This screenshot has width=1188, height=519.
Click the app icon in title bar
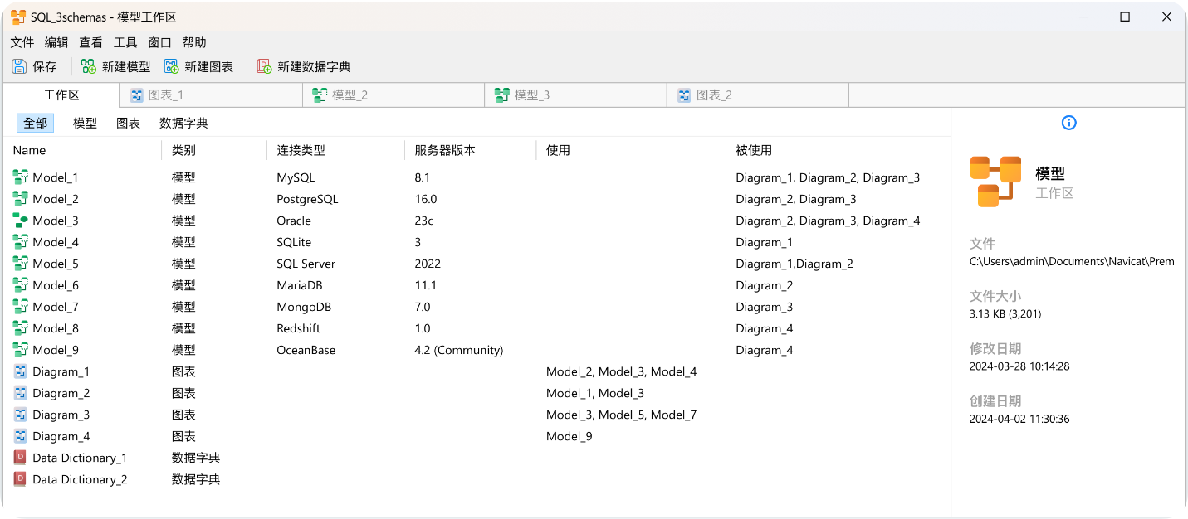pos(18,17)
